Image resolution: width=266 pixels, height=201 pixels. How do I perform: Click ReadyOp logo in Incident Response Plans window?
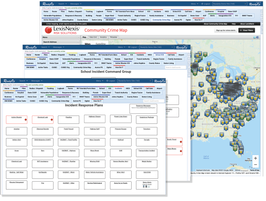coord(10,81)
